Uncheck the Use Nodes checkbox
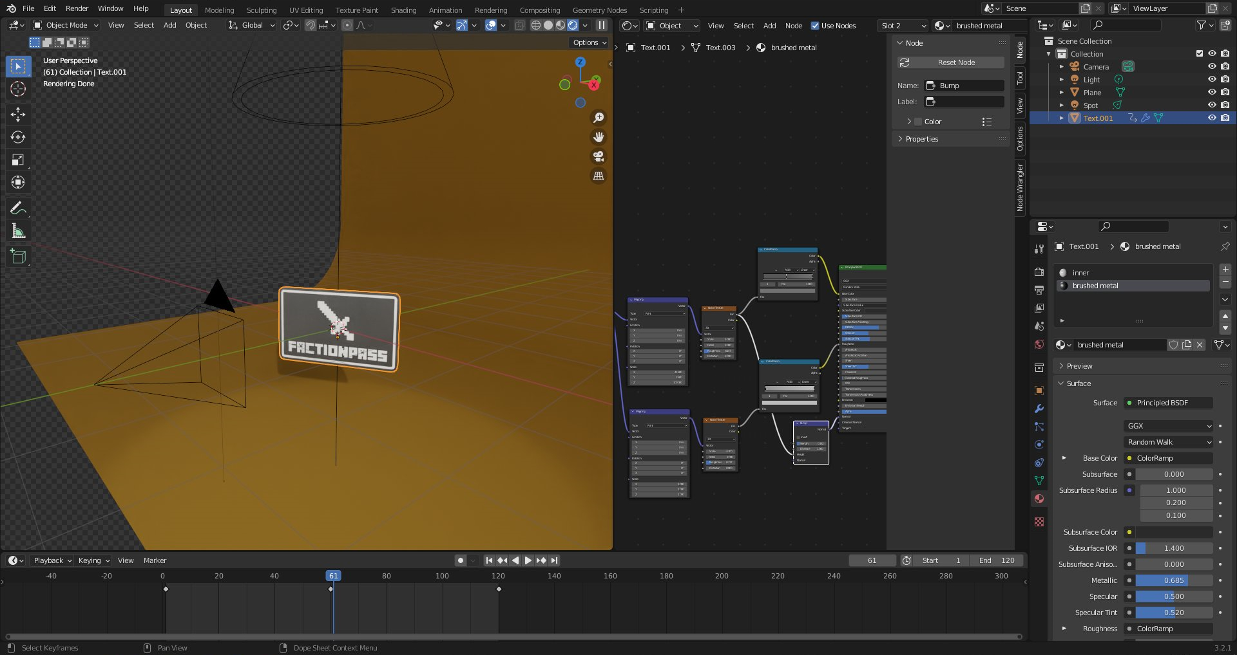Screen dimensions: 1237x655 pyautogui.click(x=815, y=26)
